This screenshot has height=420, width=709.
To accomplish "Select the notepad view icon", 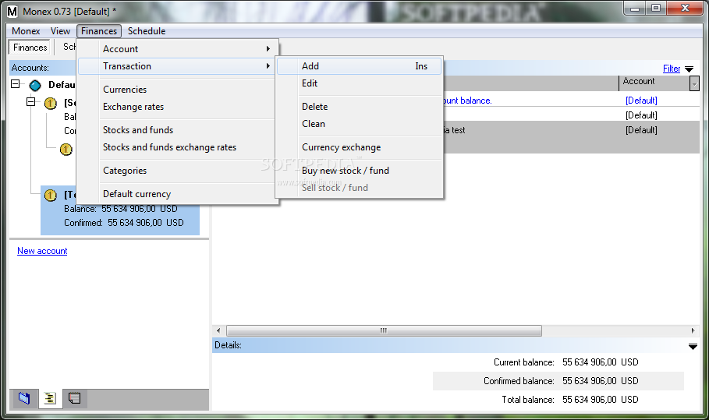I will pos(74,398).
